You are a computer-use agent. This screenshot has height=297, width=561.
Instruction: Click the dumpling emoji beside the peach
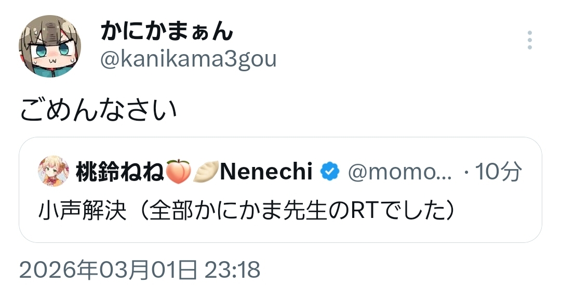[x=206, y=171]
